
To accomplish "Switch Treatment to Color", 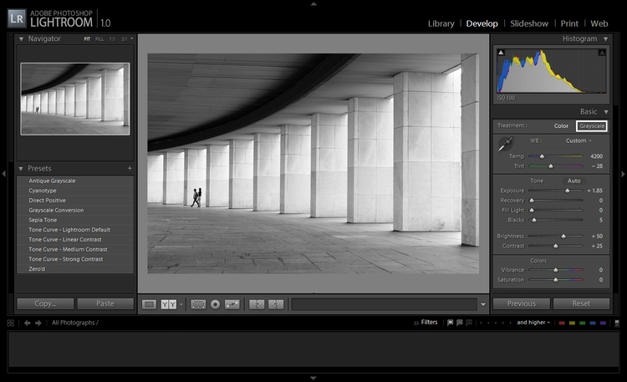I will pyautogui.click(x=561, y=126).
